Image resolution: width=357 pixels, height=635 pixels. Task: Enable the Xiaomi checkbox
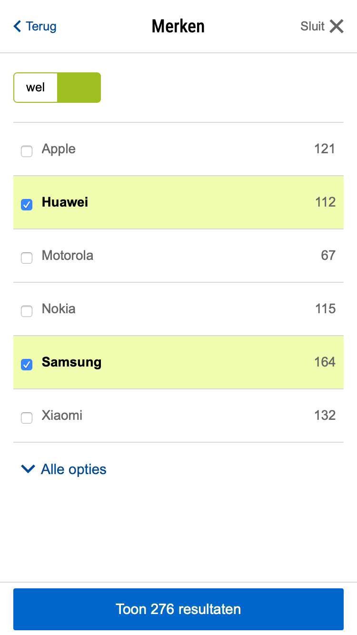[x=27, y=418]
